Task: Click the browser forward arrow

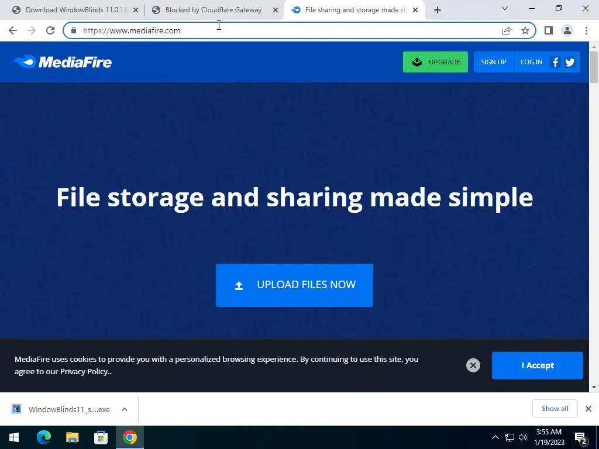Action: (32, 30)
